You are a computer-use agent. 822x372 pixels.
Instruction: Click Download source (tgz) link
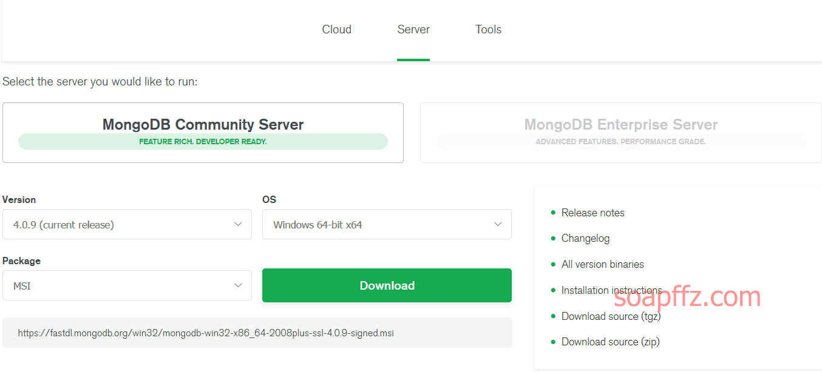pos(611,316)
